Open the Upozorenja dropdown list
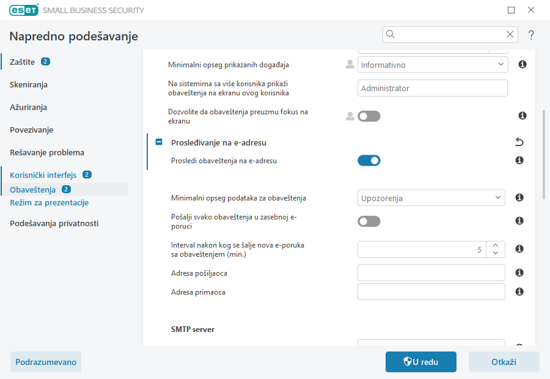 (431, 198)
